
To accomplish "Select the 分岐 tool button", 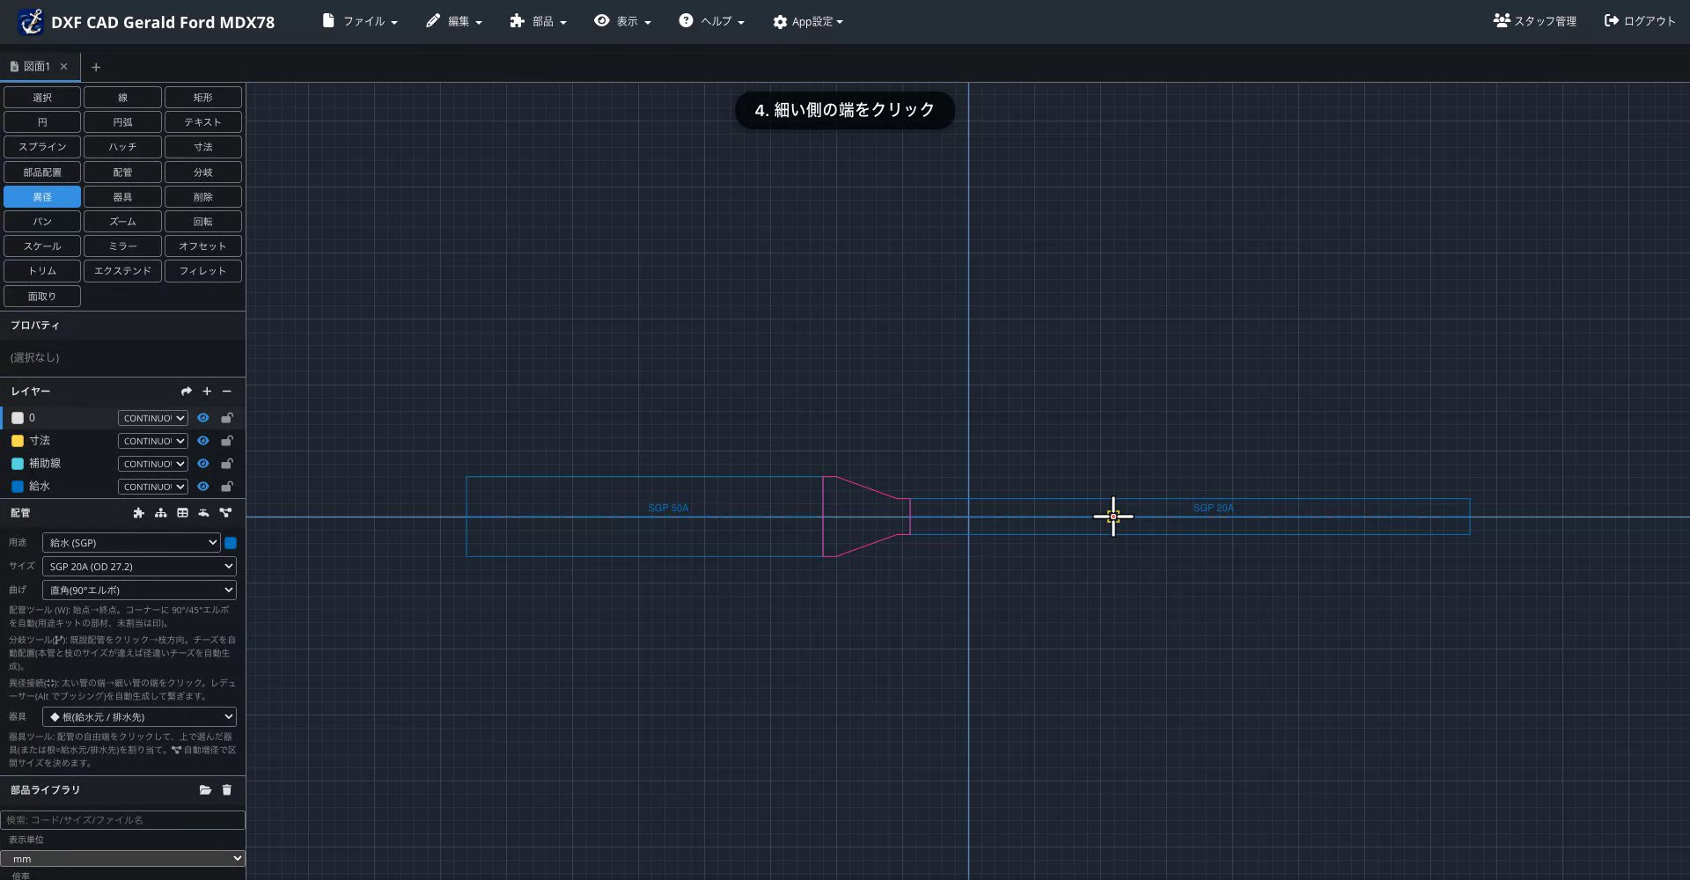I will pyautogui.click(x=203, y=172).
